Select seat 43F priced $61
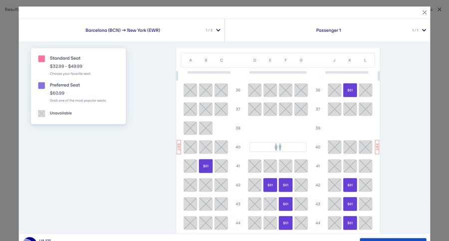449x241 pixels. 285,204
